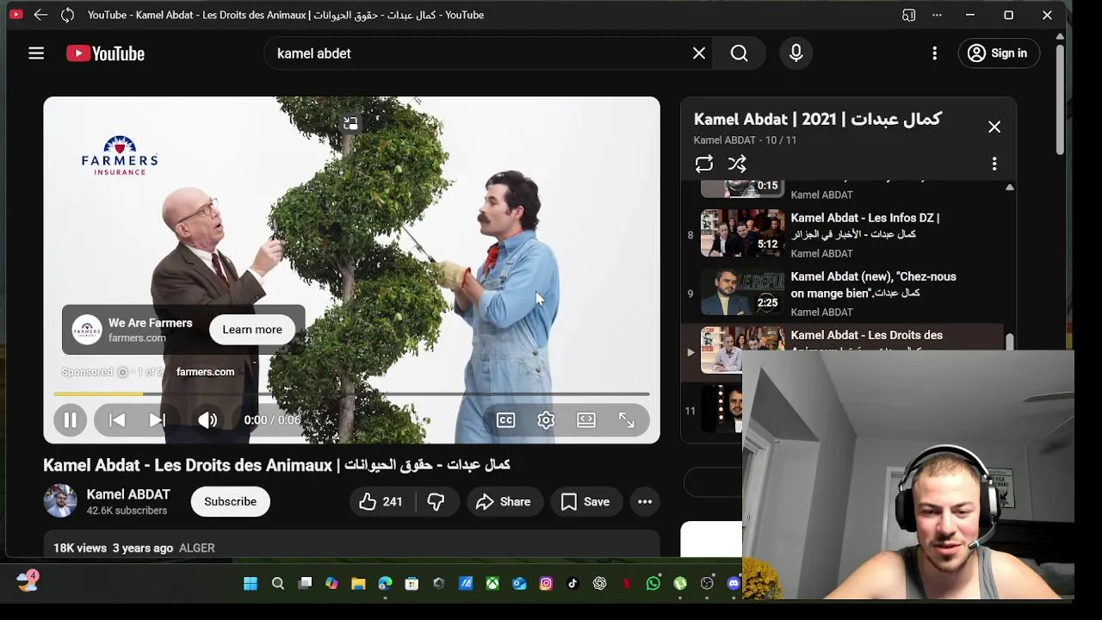Image resolution: width=1102 pixels, height=620 pixels.
Task: Toggle shuffle playlist
Action: pyautogui.click(x=737, y=164)
